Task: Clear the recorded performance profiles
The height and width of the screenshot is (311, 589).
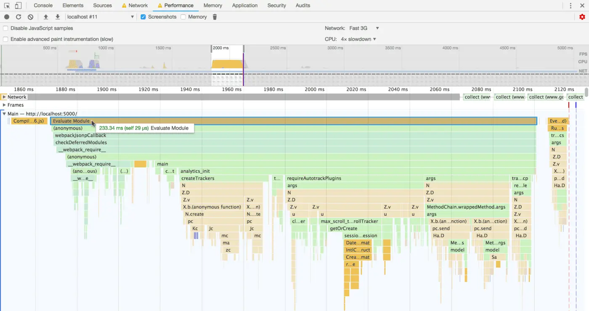Action: pyautogui.click(x=29, y=17)
